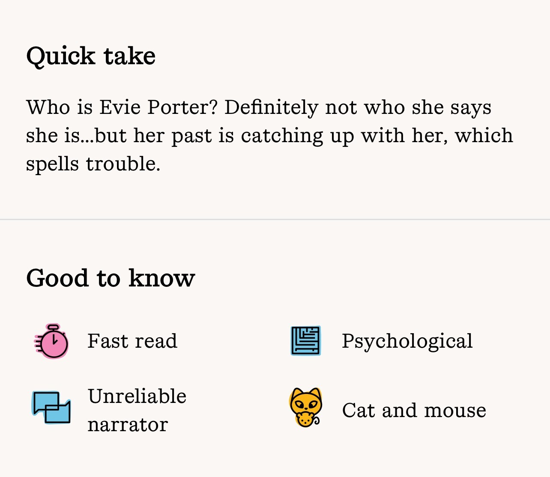Viewport: 550px width, 477px height.
Task: Select the blue speech bubbles narrator icon
Action: [51, 407]
